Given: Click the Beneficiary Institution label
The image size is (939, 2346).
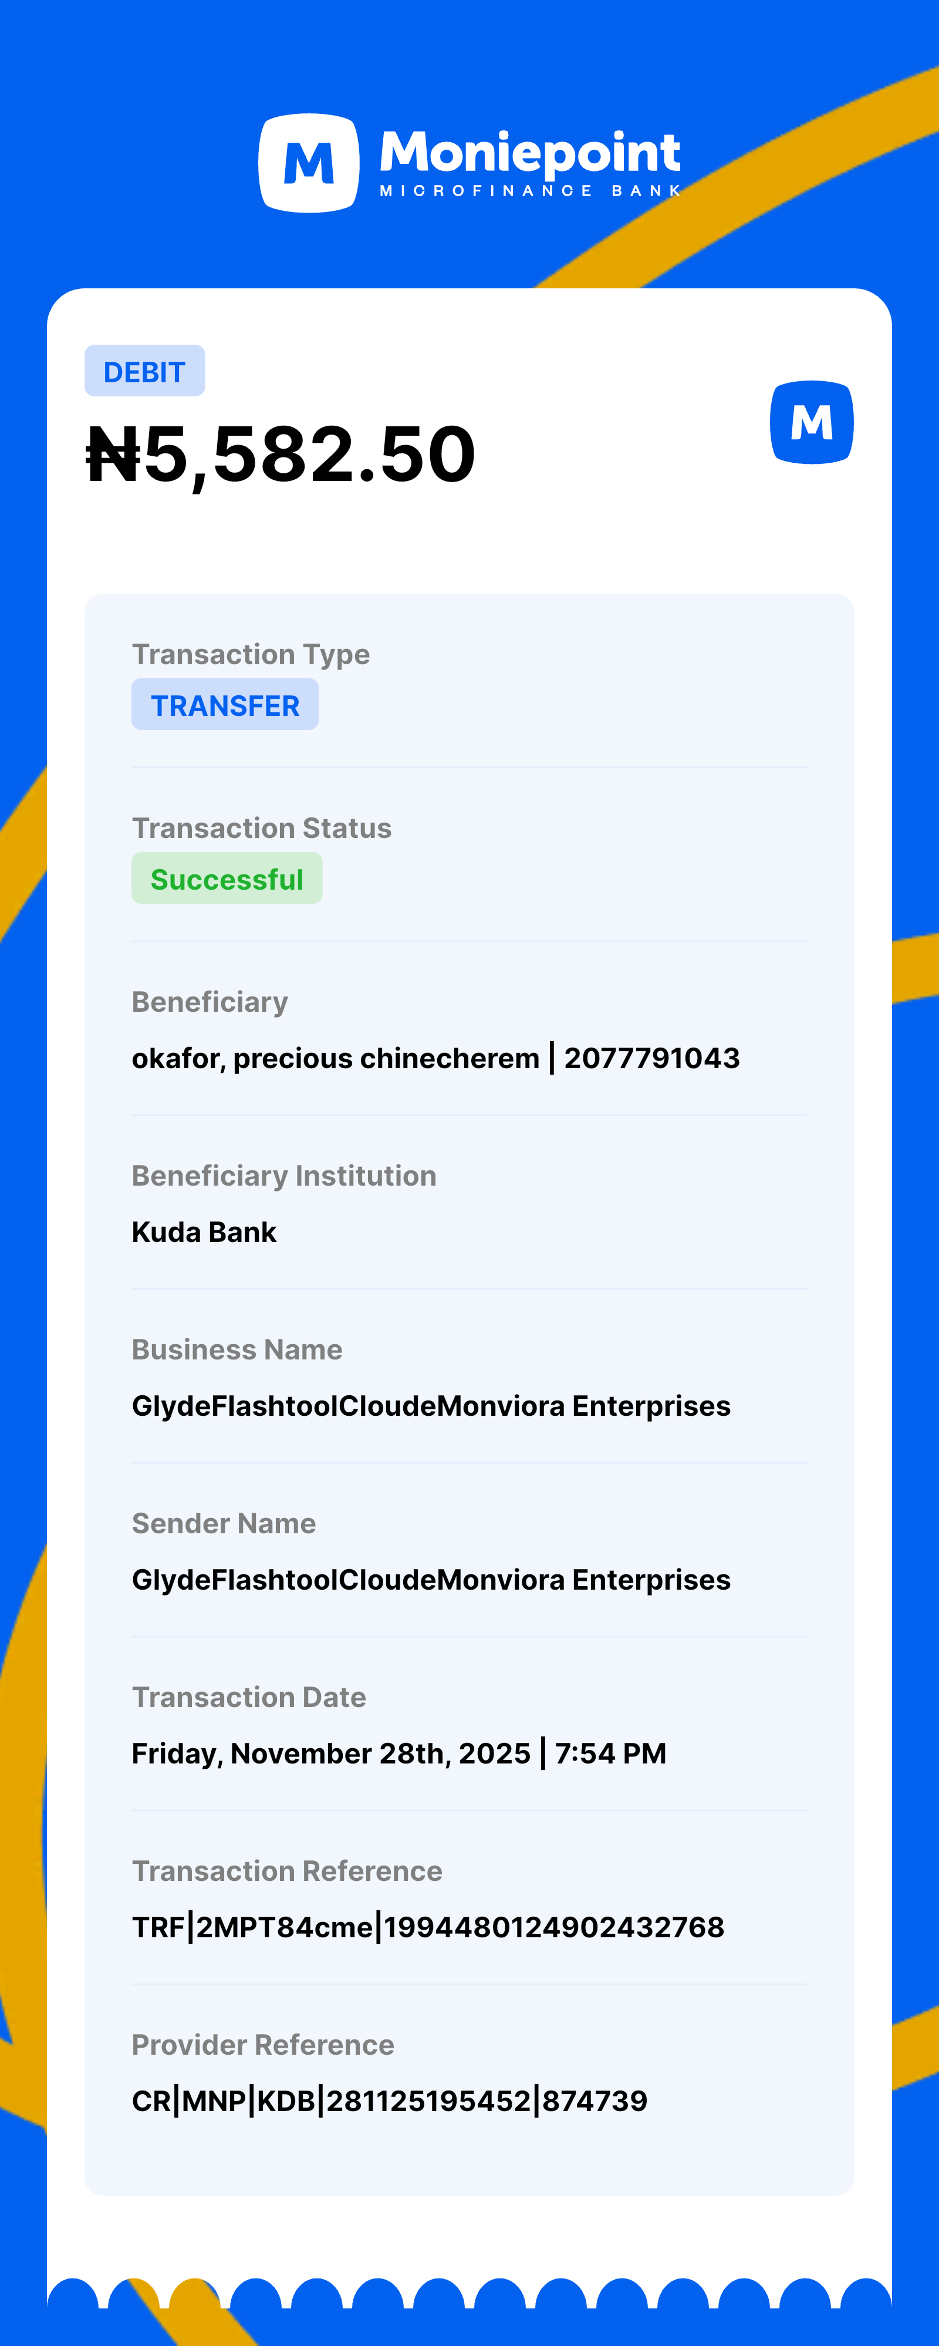Looking at the screenshot, I should point(284,1176).
